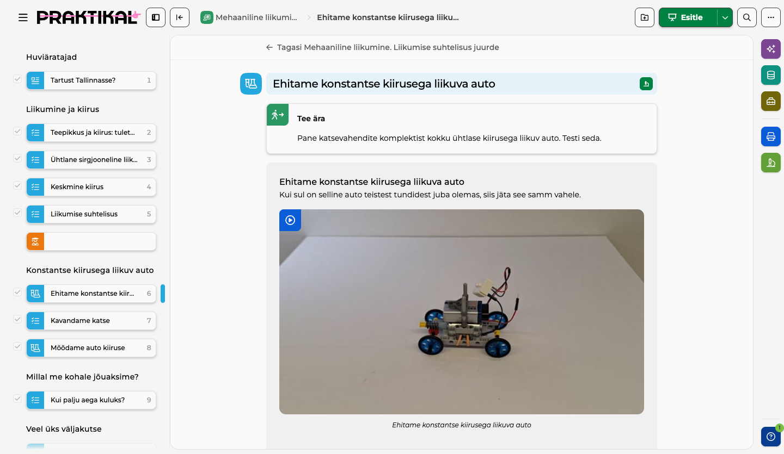Click the Veel üks väljakutse heading
784x454 pixels.
64,429
